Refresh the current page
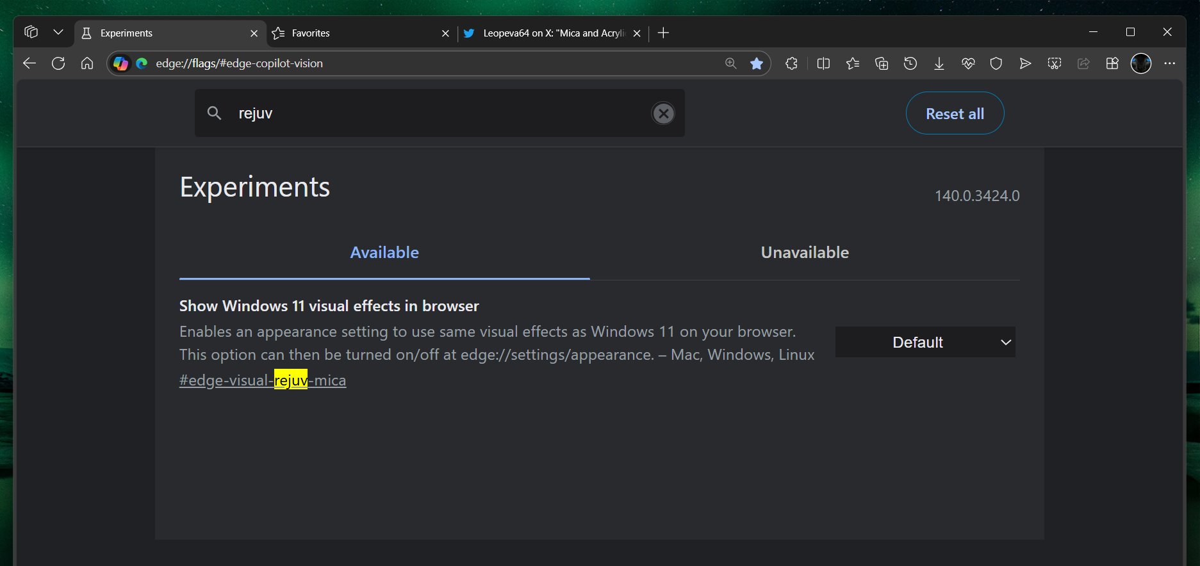The width and height of the screenshot is (1200, 566). pyautogui.click(x=58, y=63)
